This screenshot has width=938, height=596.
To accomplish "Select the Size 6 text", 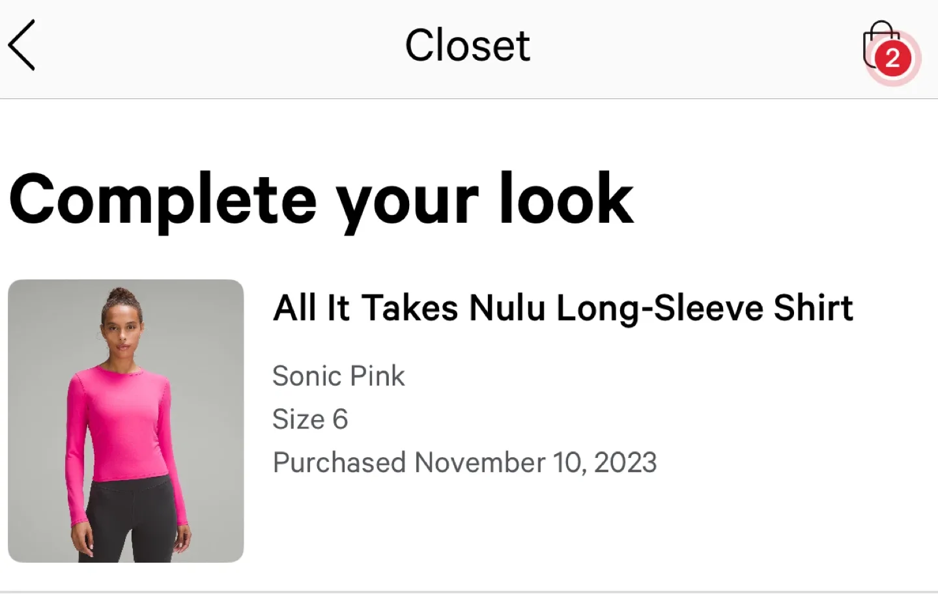I will click(311, 419).
